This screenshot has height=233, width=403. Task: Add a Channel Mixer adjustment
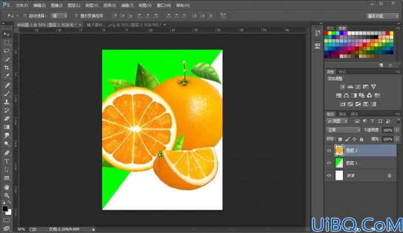(369, 95)
